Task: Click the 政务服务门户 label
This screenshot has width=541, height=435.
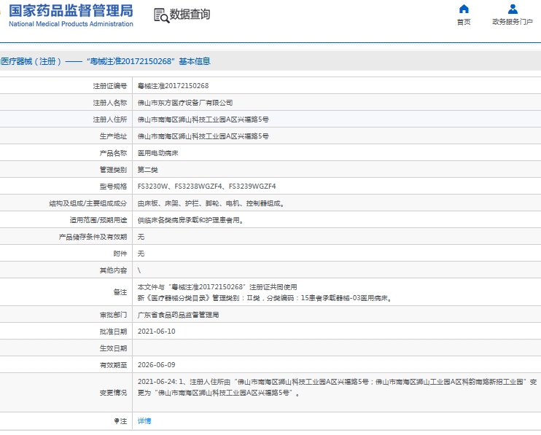Action: [513, 22]
